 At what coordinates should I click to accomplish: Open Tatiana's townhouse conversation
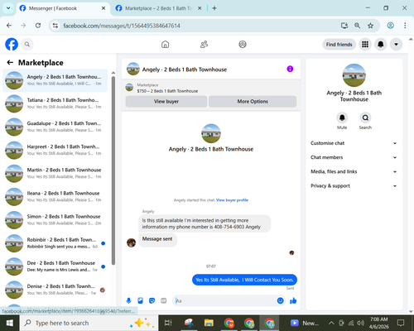coord(55,103)
